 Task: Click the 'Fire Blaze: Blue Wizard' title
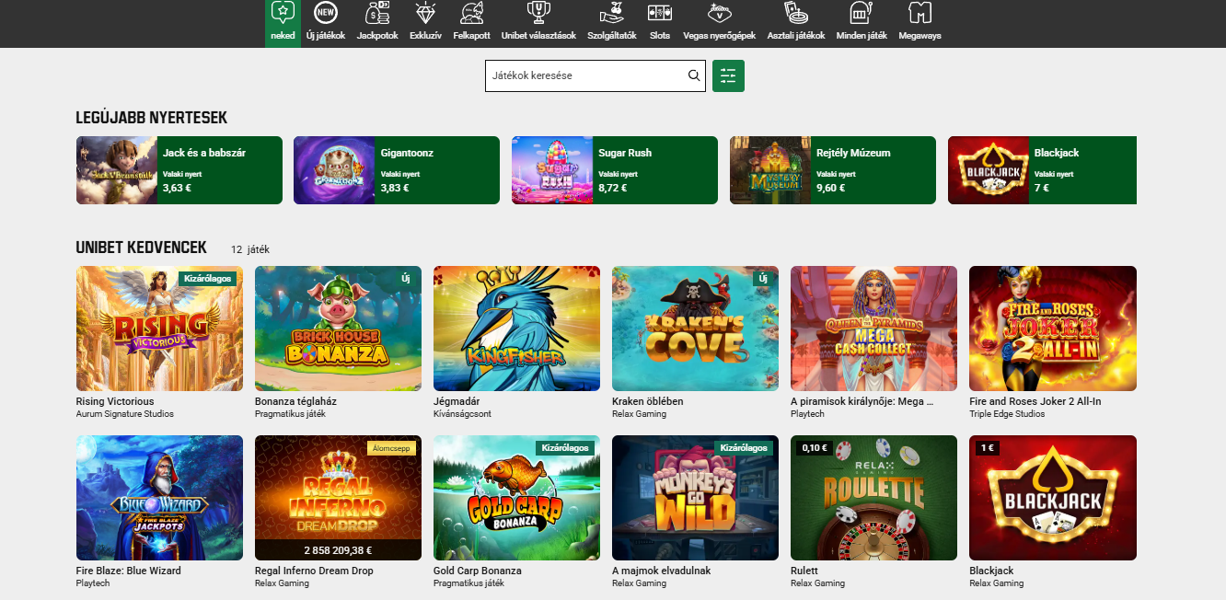click(129, 571)
